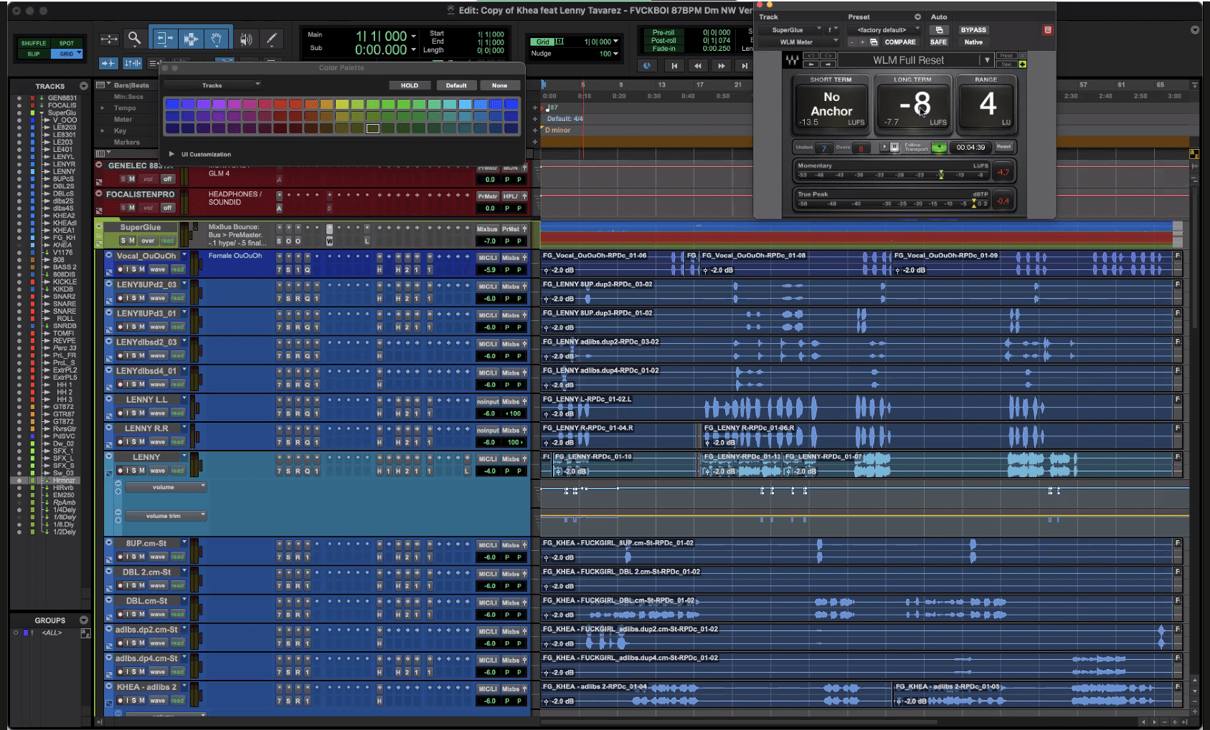Open the Tracks dropdown in Color Palette
Screen dimensions: 1210x730
click(212, 85)
